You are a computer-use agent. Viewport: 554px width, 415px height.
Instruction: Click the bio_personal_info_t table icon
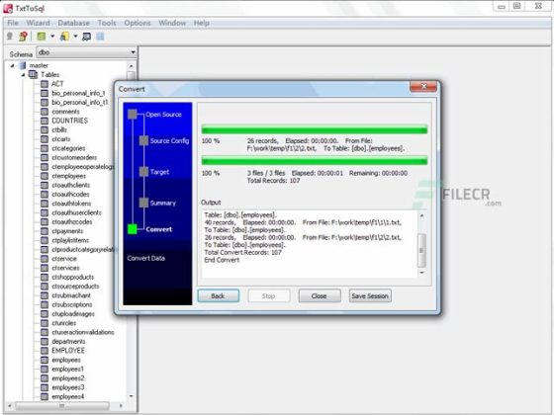pos(45,93)
